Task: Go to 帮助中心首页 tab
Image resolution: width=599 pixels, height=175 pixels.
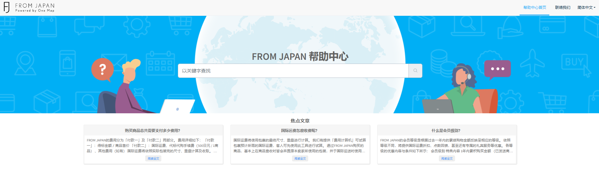Action: (534, 8)
